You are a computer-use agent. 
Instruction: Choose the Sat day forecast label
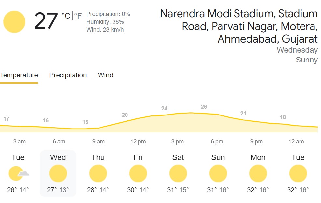178,157
